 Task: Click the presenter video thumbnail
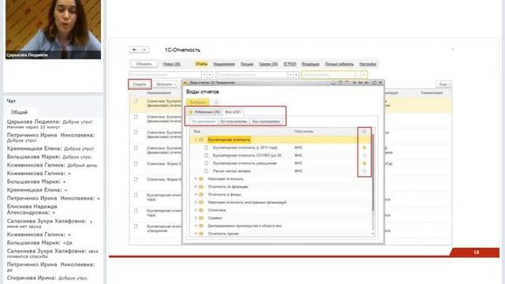53,29
